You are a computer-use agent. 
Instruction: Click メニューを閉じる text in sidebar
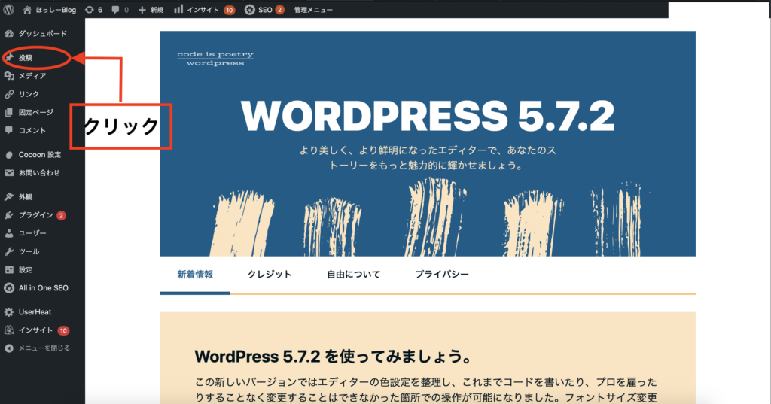(x=44, y=348)
